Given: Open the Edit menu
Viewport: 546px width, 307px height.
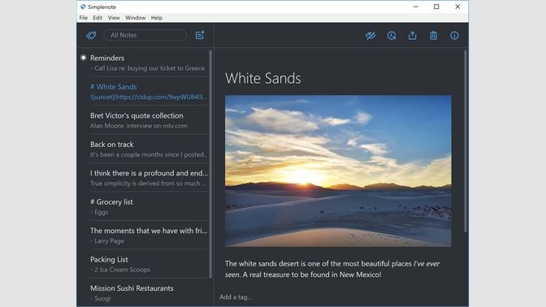Looking at the screenshot, I should 97,18.
